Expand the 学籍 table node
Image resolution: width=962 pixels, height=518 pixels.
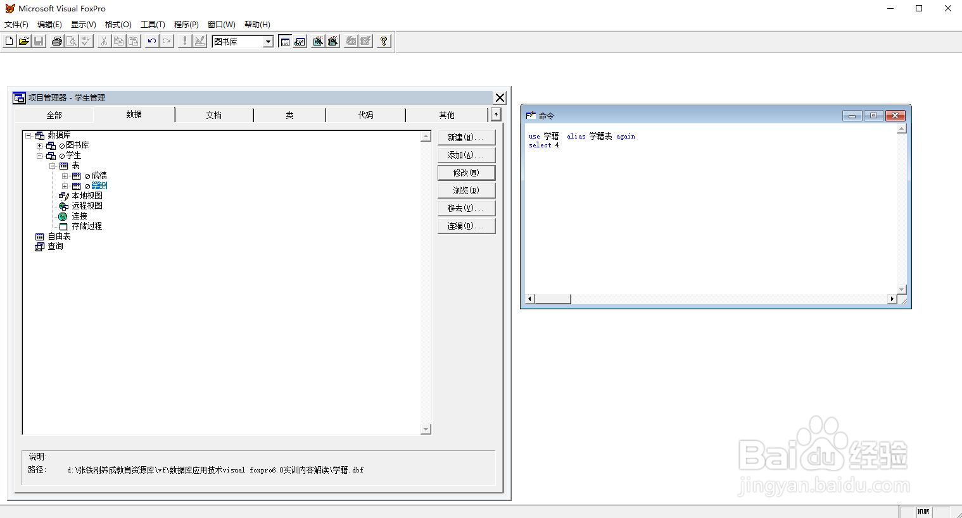click(65, 186)
